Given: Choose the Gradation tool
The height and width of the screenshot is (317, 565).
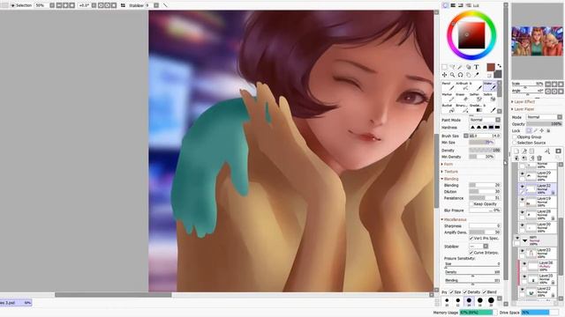Looking at the screenshot, I should (x=476, y=108).
